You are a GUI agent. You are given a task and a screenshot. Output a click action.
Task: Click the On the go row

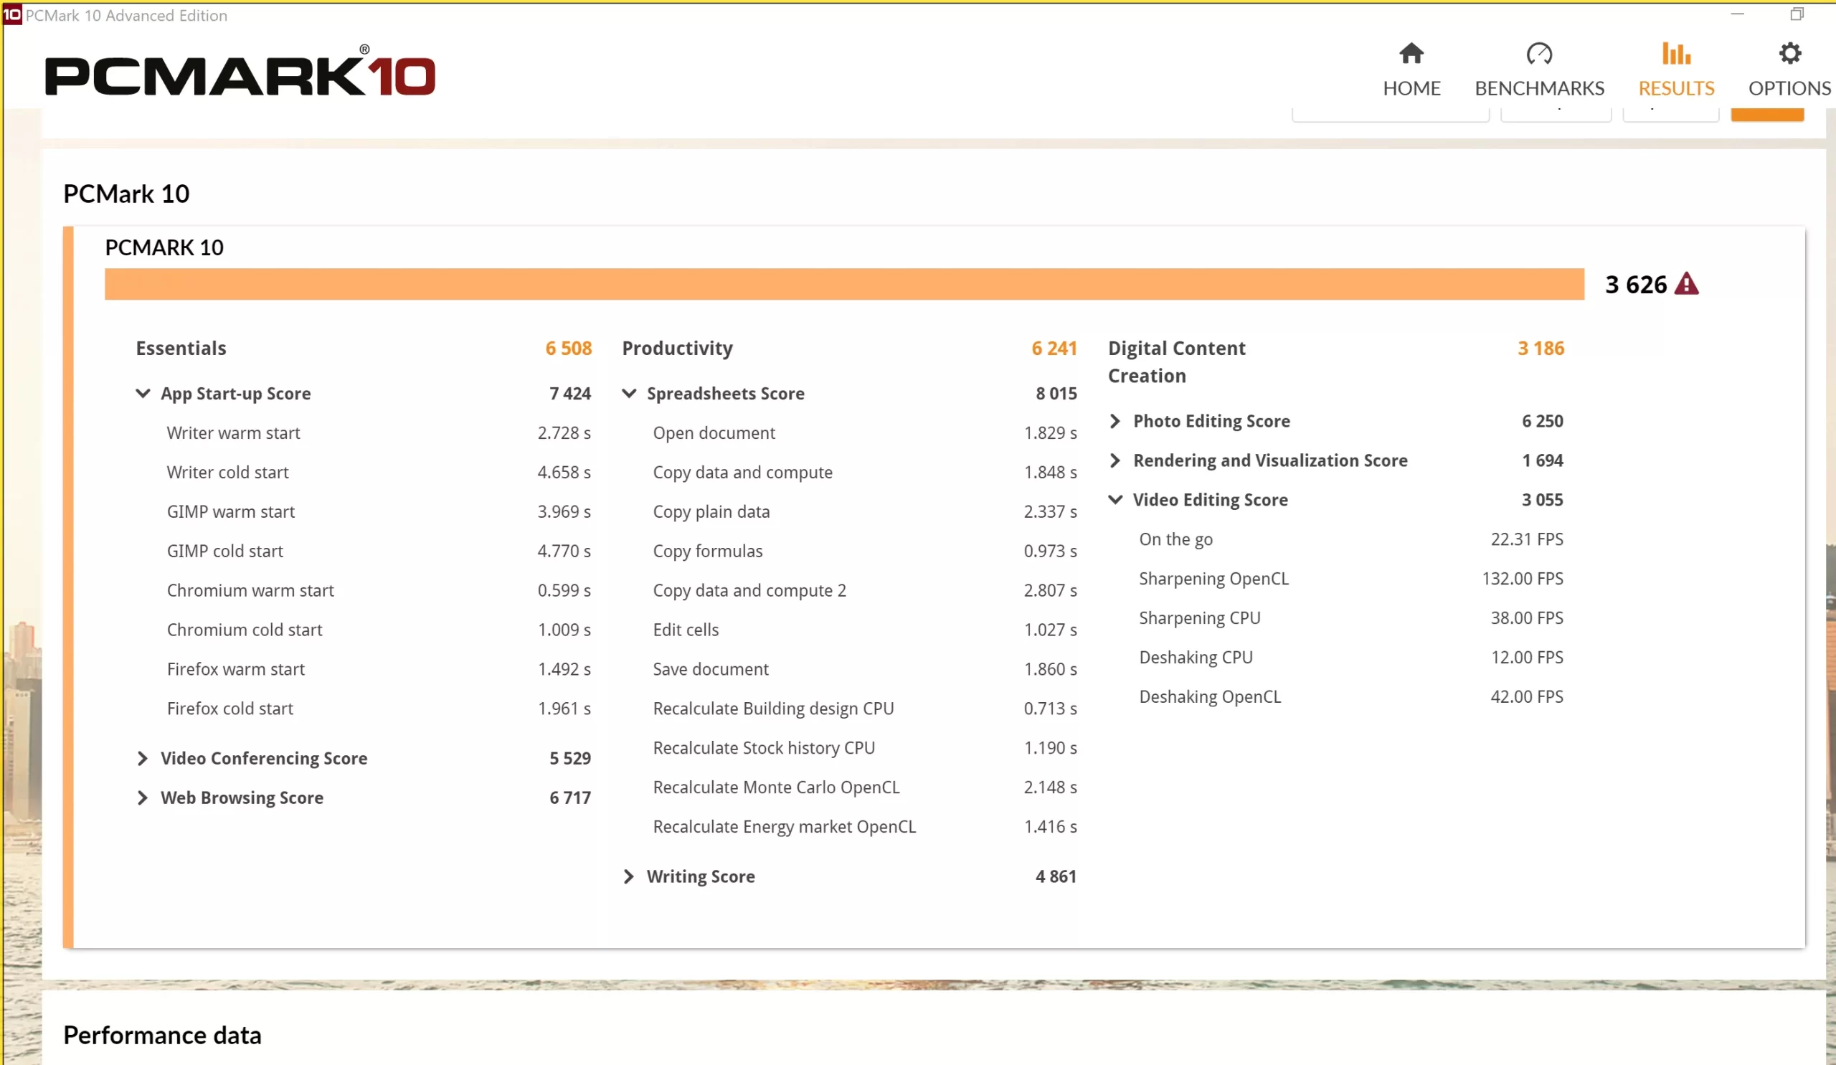click(1351, 539)
